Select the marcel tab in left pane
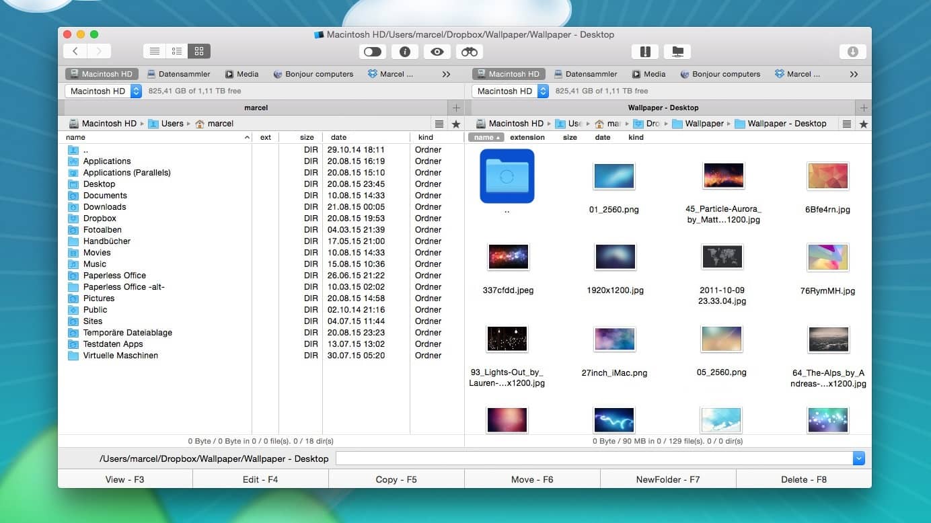The width and height of the screenshot is (931, 523). (x=256, y=108)
